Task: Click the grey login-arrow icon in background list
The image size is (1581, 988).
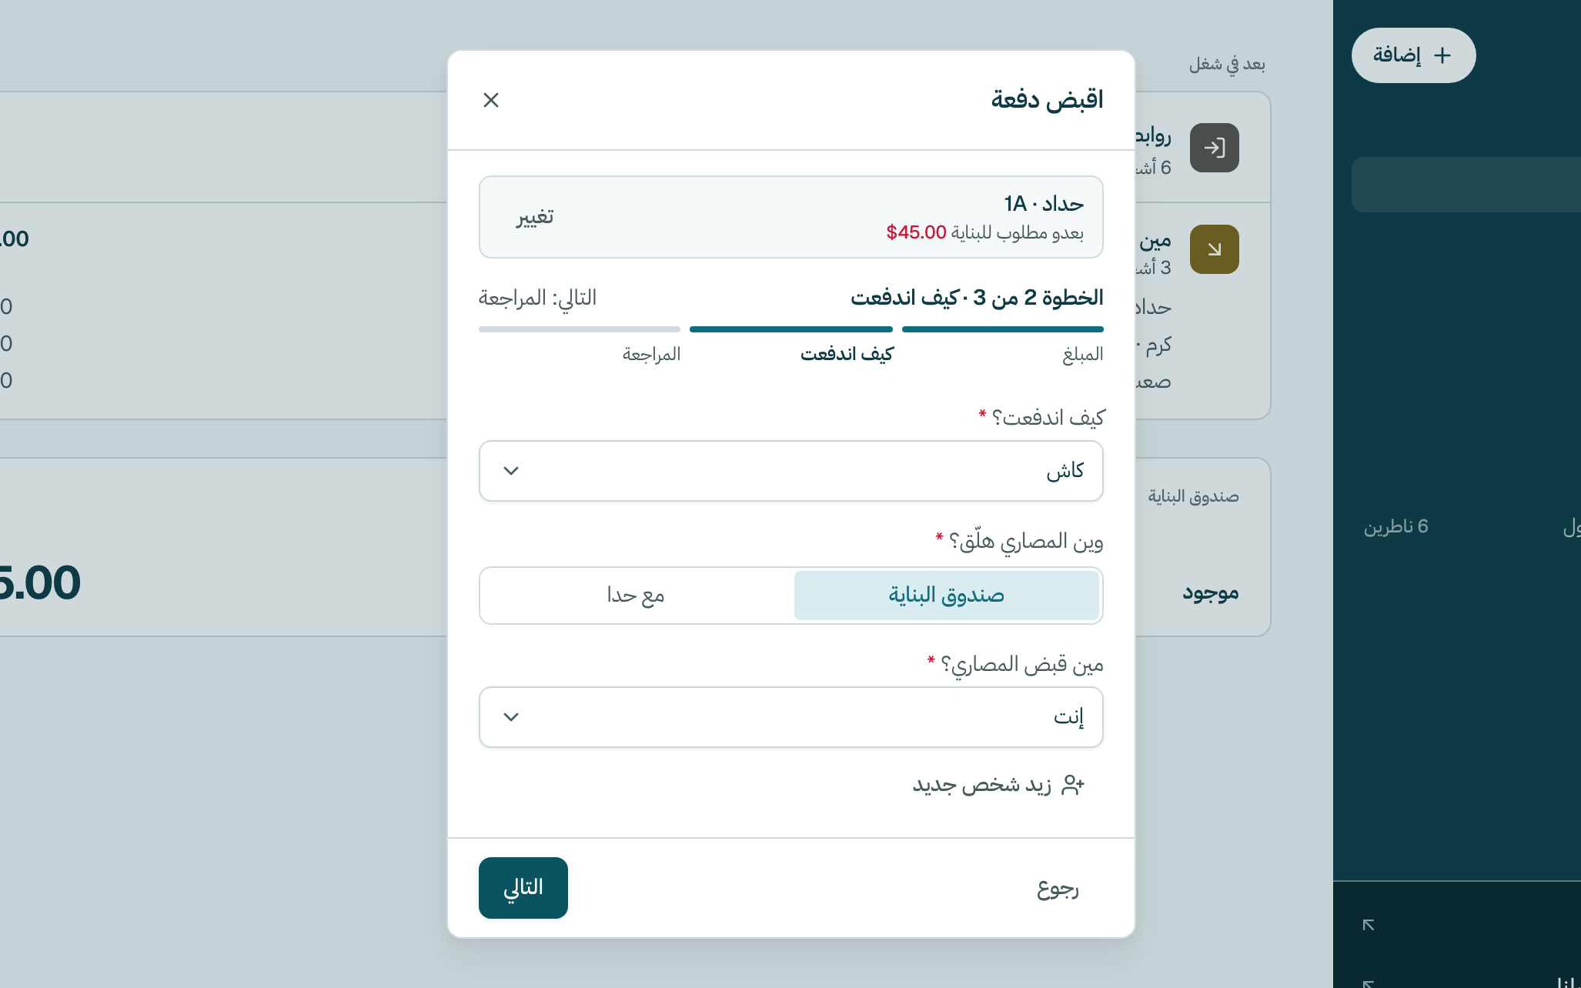Action: (x=1215, y=148)
